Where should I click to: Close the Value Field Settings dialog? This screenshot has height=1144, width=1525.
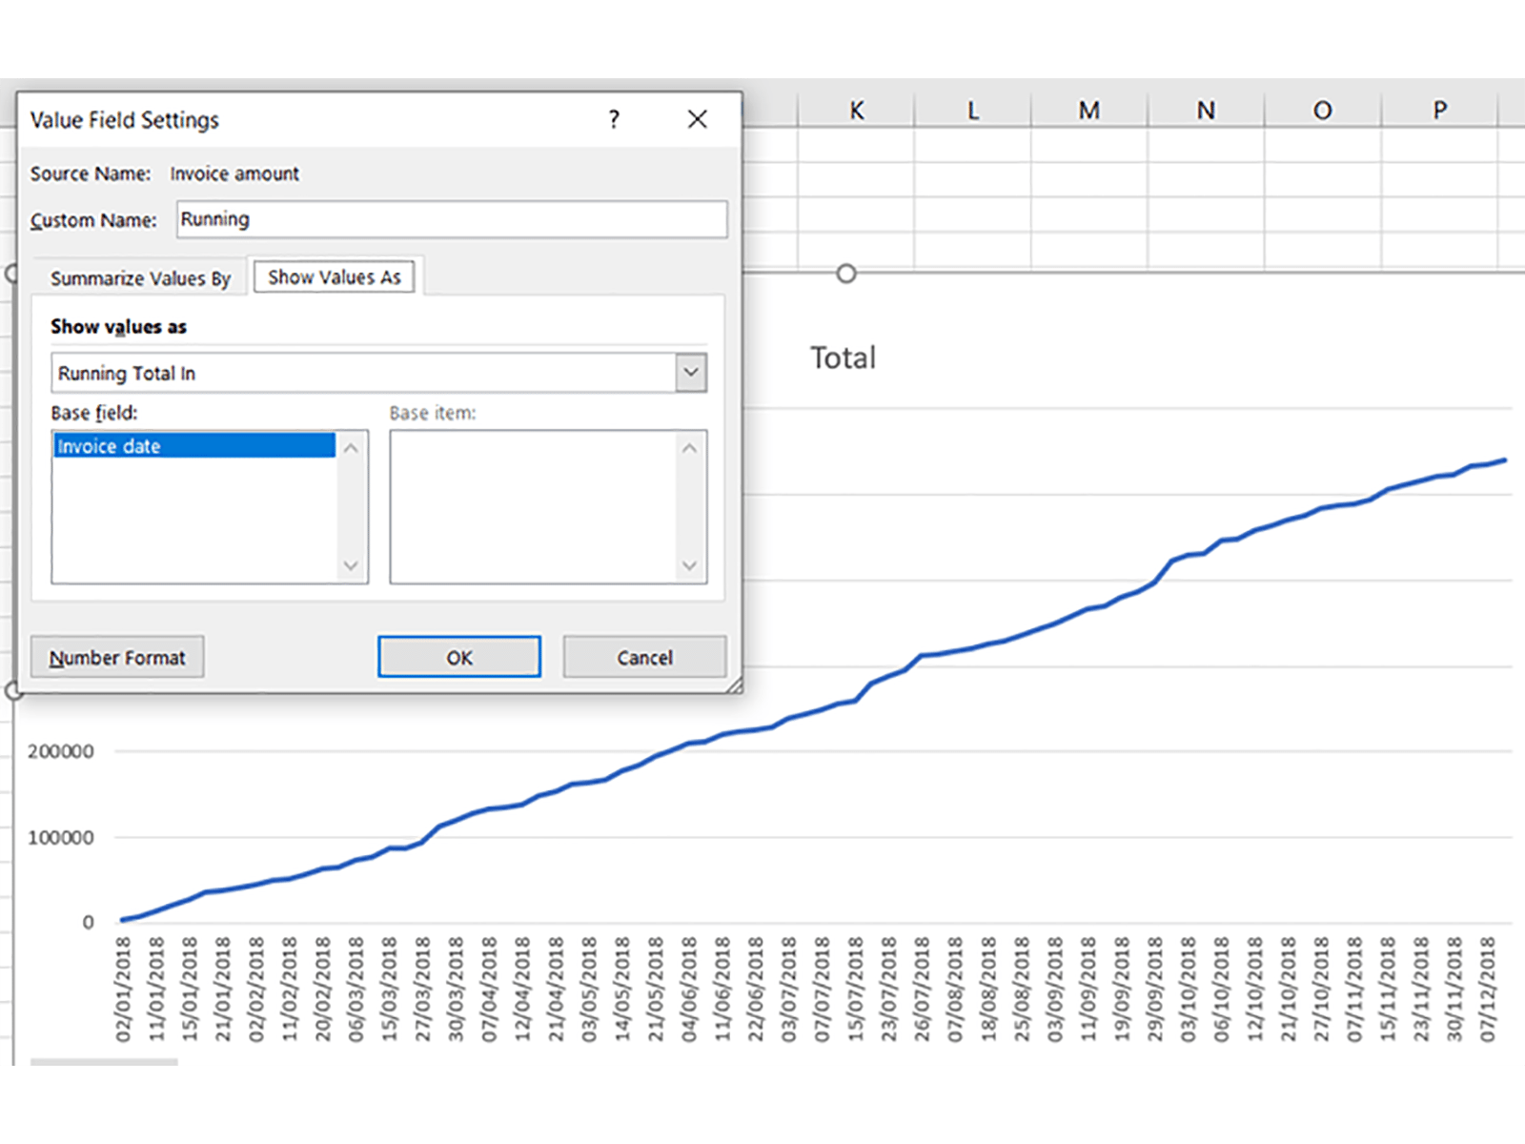tap(697, 119)
